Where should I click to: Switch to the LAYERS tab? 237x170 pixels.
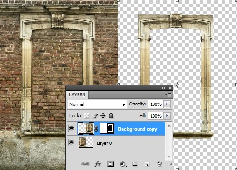[x=77, y=95]
